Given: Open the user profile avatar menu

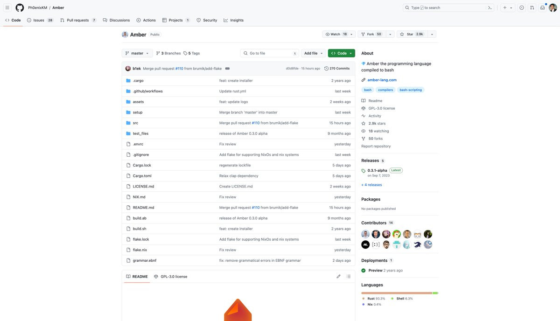Looking at the screenshot, I should click(x=553, y=7).
